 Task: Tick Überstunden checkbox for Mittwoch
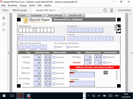tap(54, 73)
